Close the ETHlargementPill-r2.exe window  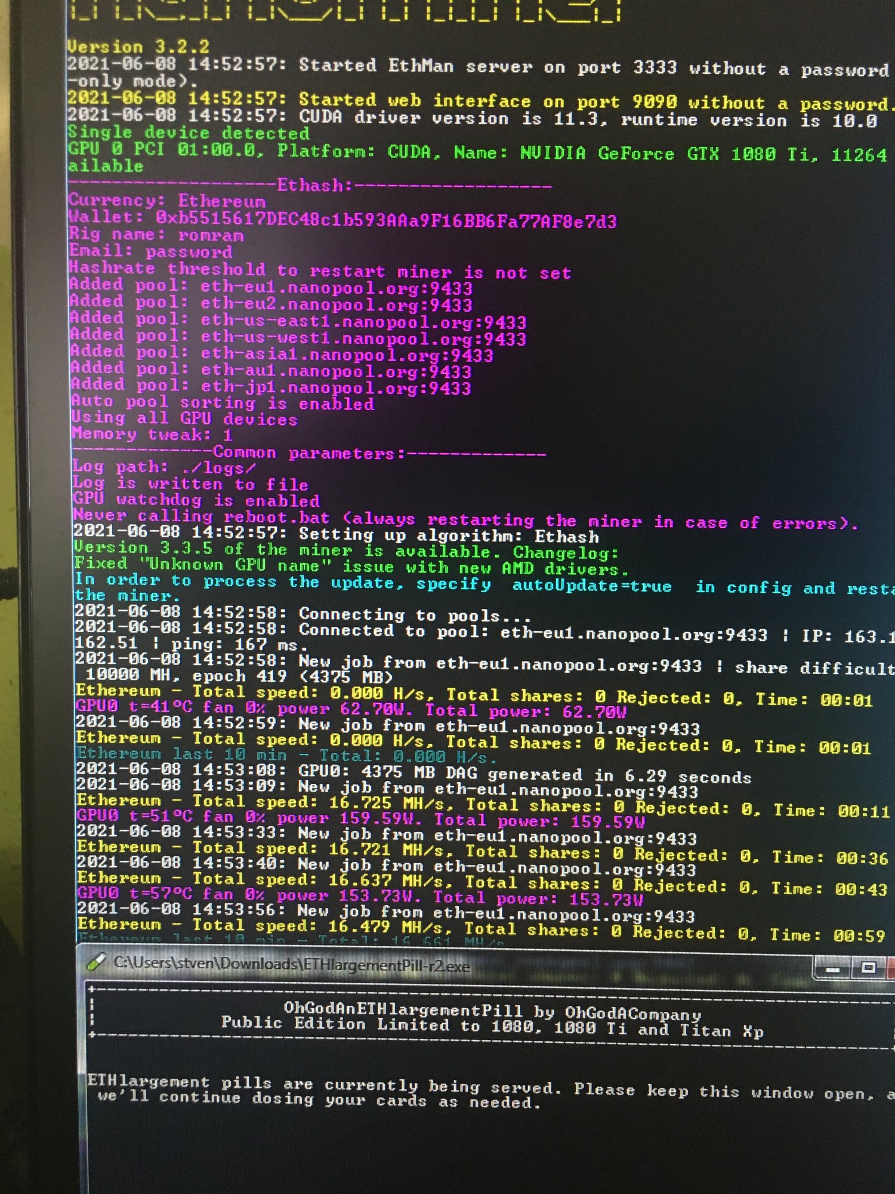(x=891, y=968)
